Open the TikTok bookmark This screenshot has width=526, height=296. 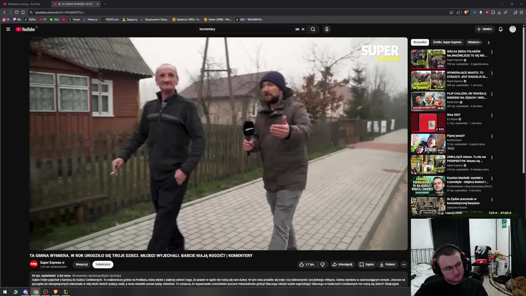coord(30,19)
